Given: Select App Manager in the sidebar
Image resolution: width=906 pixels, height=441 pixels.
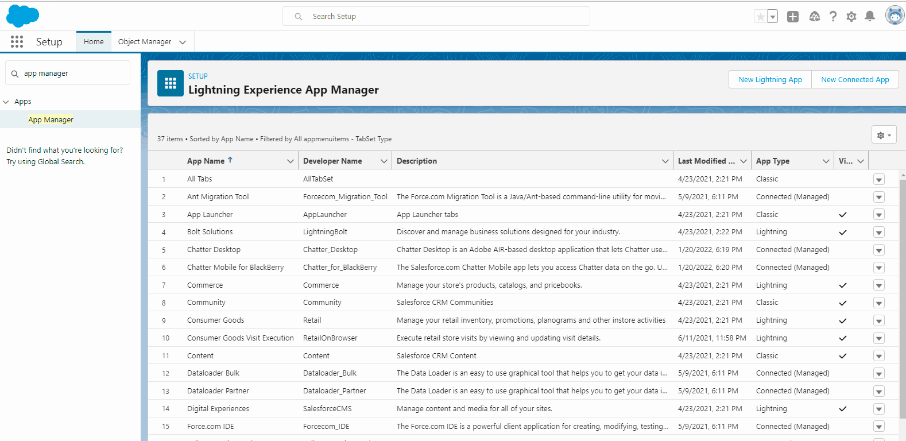Looking at the screenshot, I should click(51, 119).
